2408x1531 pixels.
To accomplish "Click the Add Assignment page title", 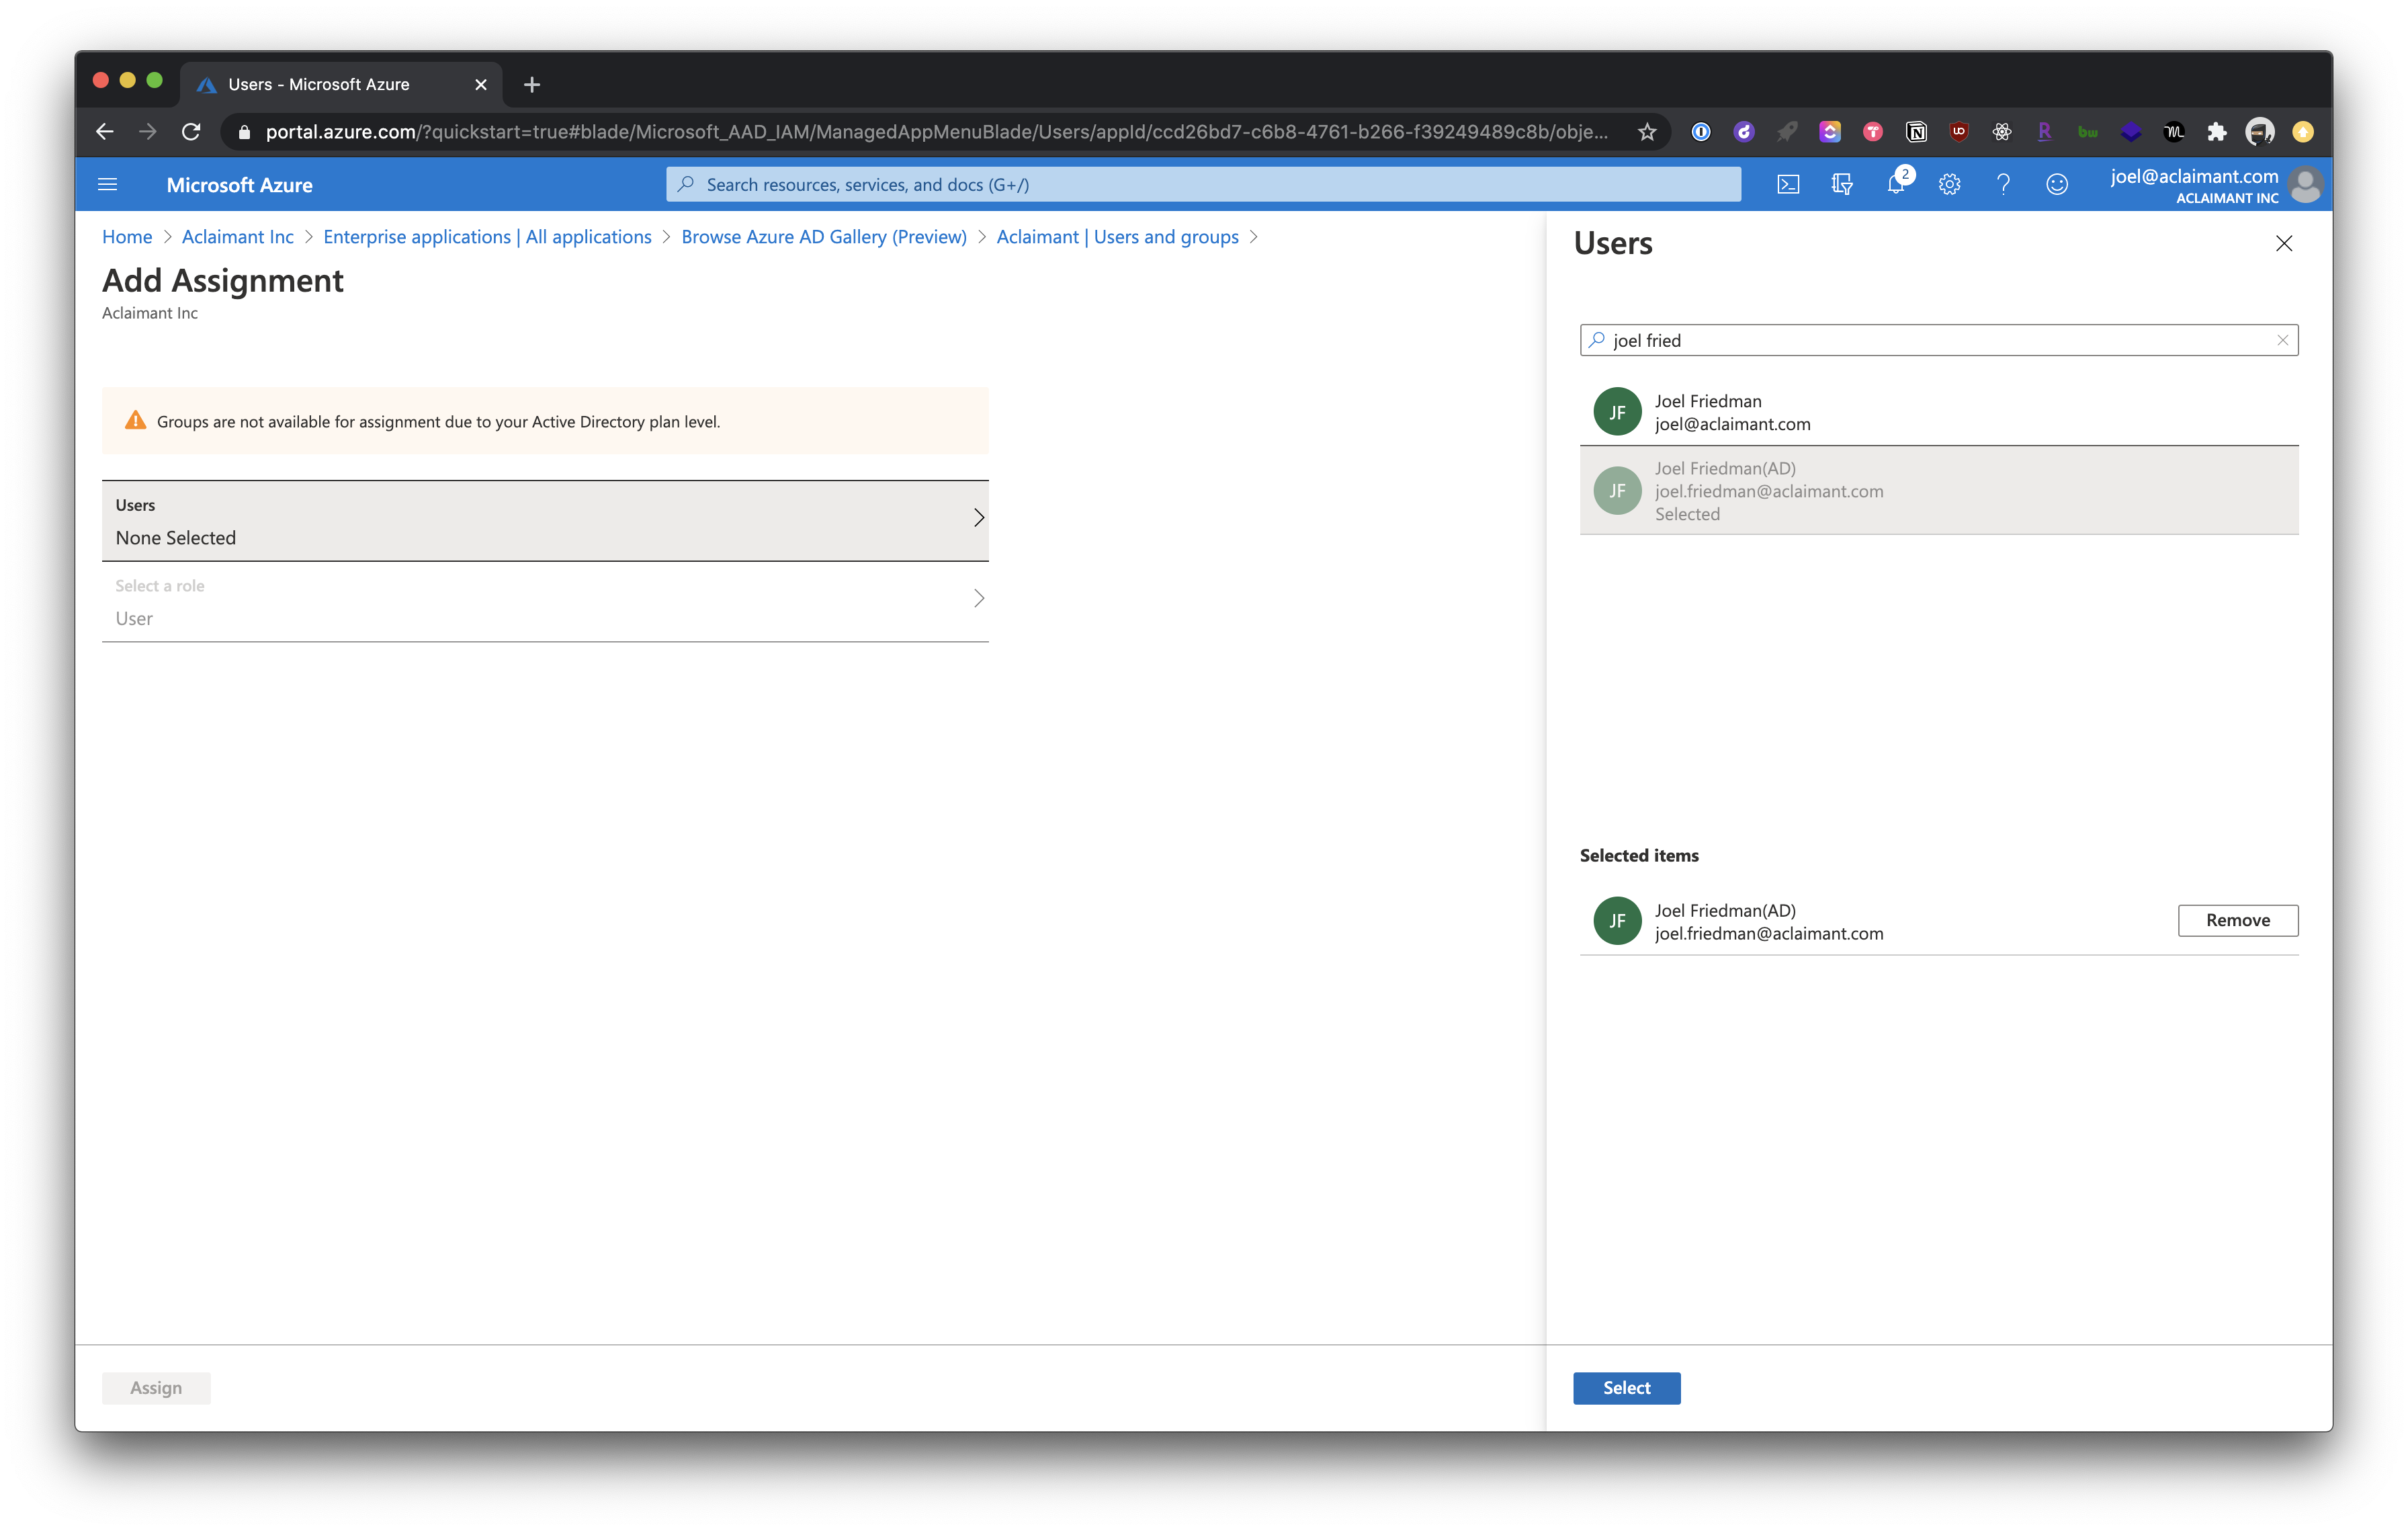I will pyautogui.click(x=222, y=280).
